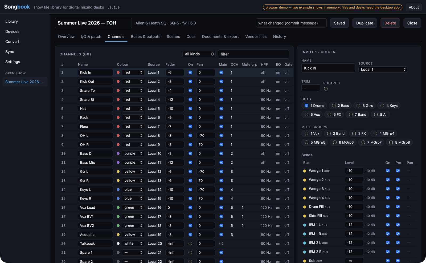Click the white colour dot in the Talkback row
The image size is (426, 263).
pyautogui.click(x=118, y=244)
